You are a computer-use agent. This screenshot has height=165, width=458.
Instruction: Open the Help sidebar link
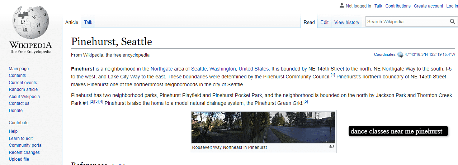click(13, 131)
